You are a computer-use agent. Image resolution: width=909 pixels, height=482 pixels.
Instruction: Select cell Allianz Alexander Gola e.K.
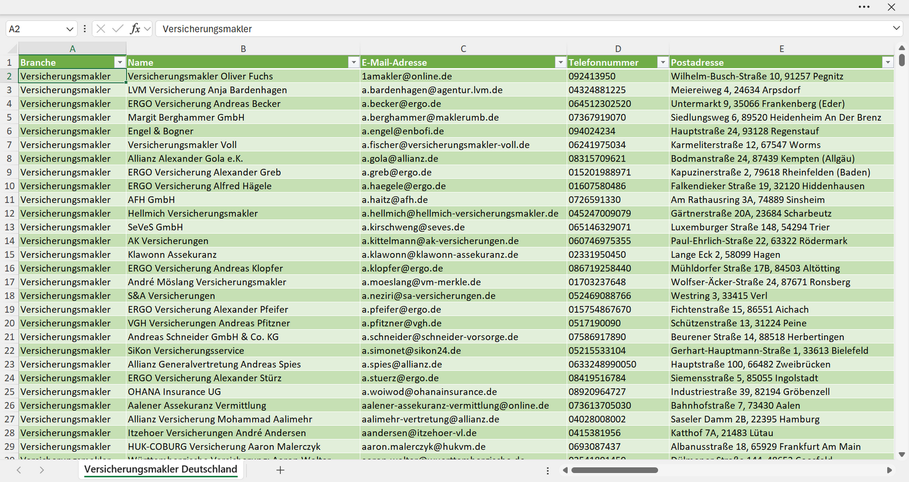(243, 158)
